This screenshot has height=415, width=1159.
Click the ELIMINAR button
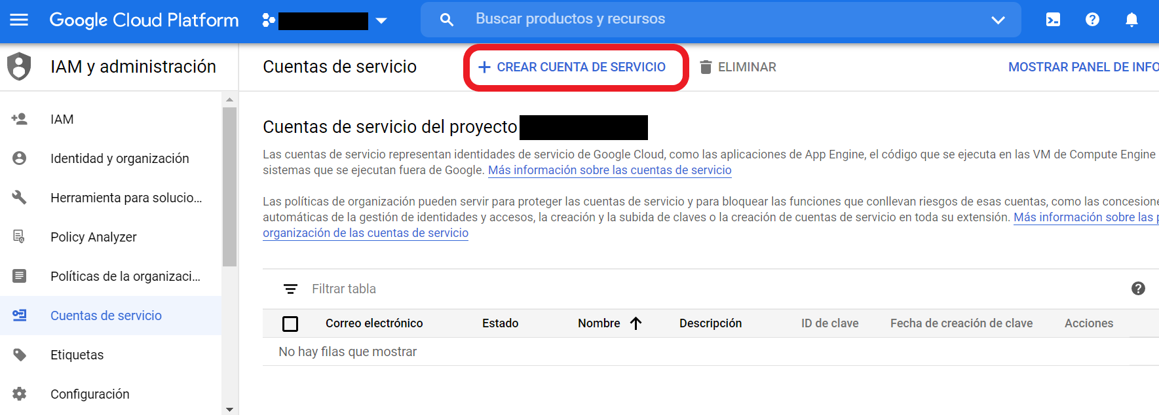(738, 67)
